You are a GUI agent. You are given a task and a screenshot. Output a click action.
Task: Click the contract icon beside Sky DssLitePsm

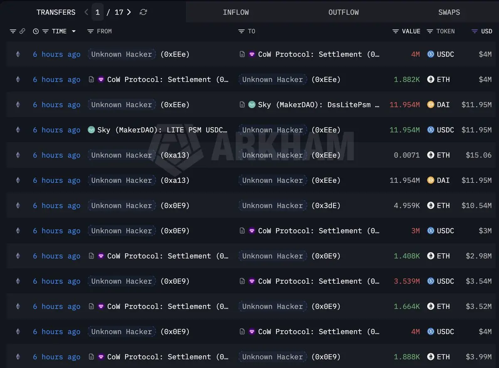tap(242, 105)
